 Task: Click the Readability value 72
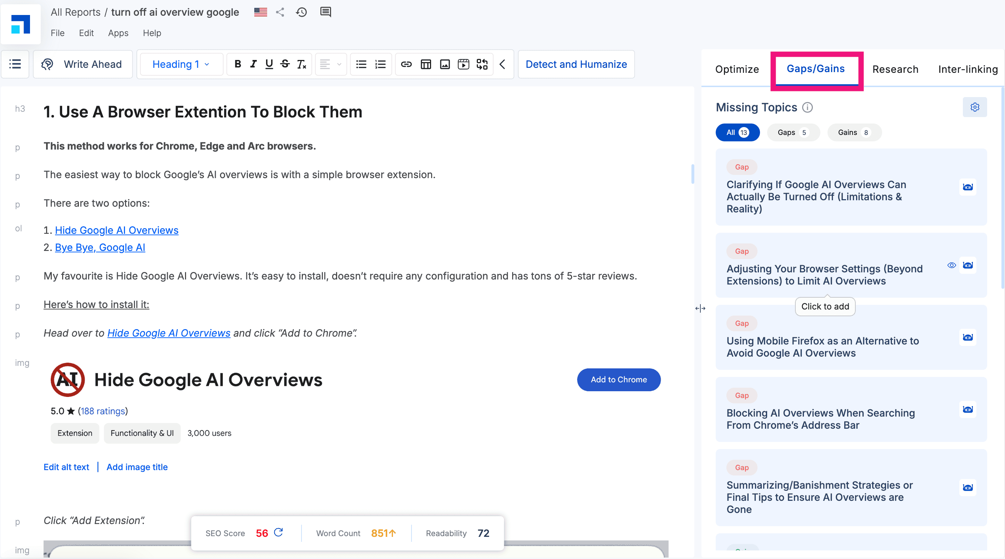[483, 533]
